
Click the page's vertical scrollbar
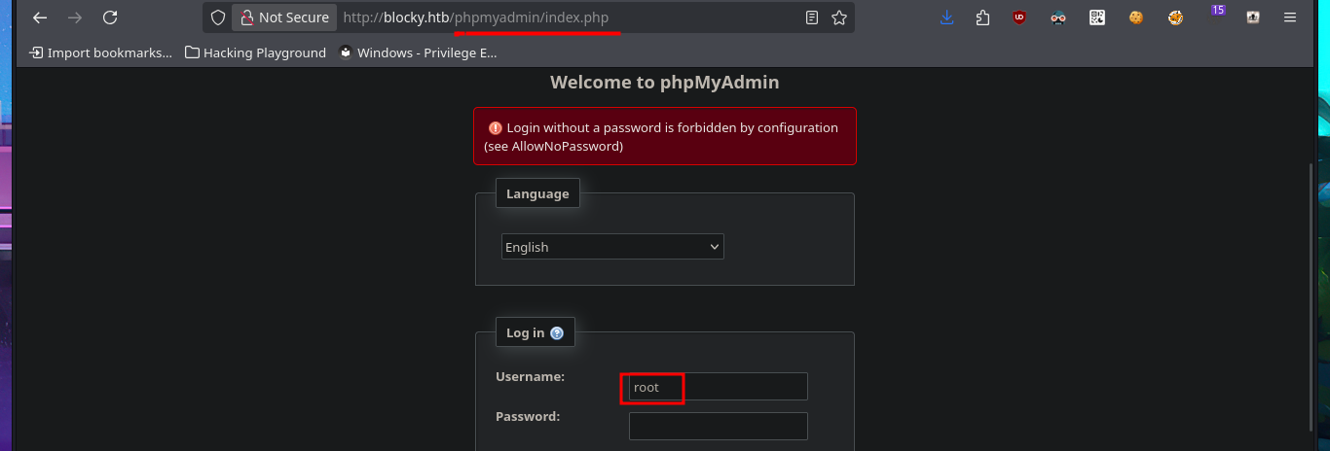(x=1312, y=292)
